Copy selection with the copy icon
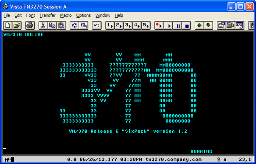This screenshot has width=256, height=164. (x=52, y=26)
